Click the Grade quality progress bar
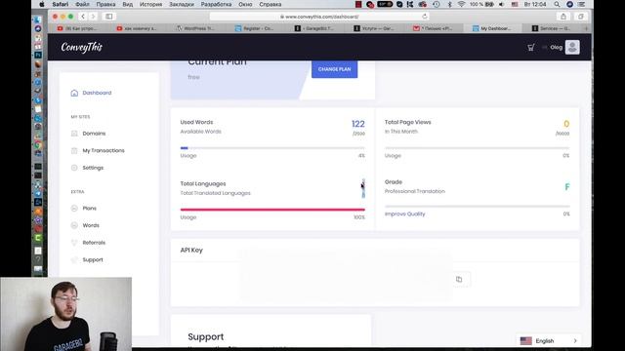The height and width of the screenshot is (351, 625). tap(478, 206)
